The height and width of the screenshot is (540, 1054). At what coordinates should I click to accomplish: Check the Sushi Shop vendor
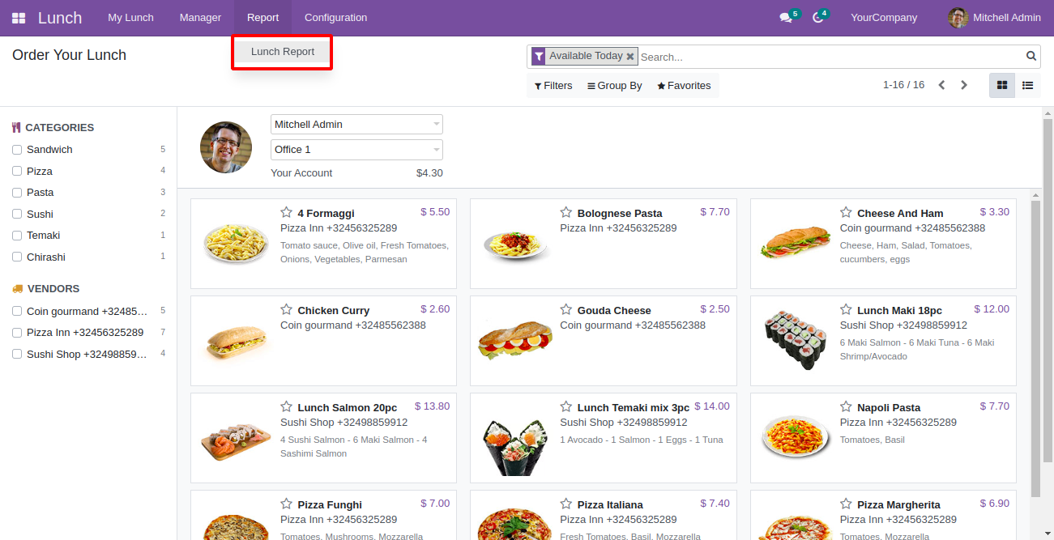pyautogui.click(x=17, y=355)
